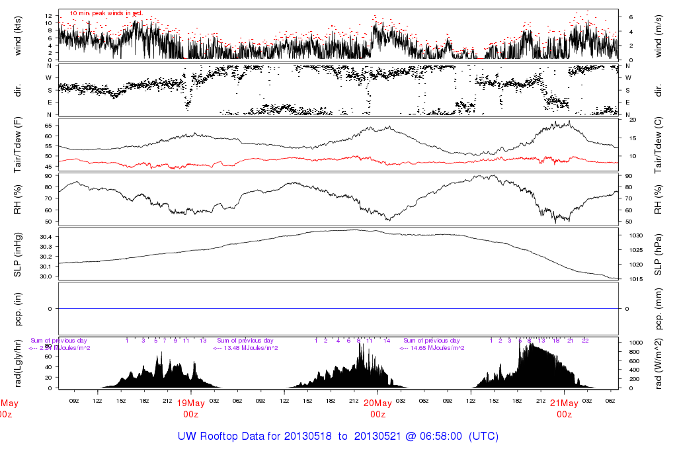The image size is (677, 463).
Task: Click the '21z' tick just before 19May 00z
Action: [x=167, y=401]
